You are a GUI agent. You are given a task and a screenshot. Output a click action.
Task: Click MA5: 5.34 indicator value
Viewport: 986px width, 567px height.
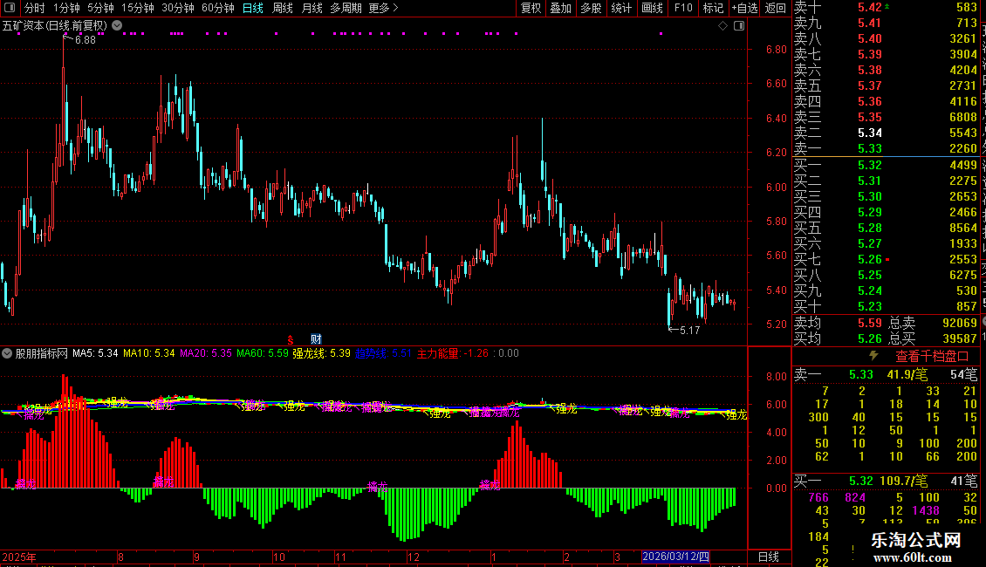95,353
